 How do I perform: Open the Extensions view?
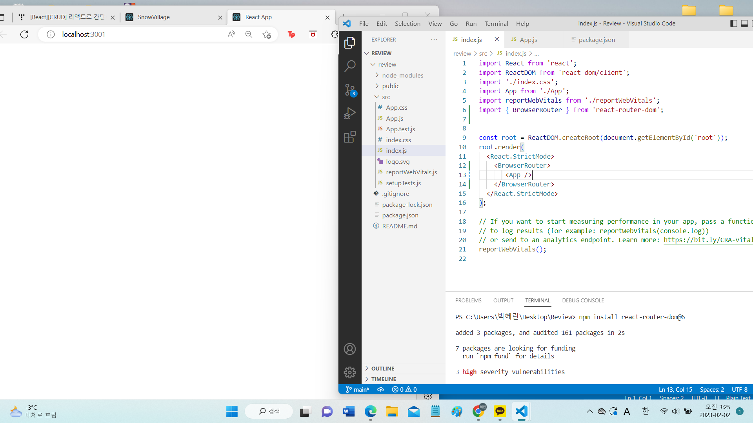tap(349, 137)
